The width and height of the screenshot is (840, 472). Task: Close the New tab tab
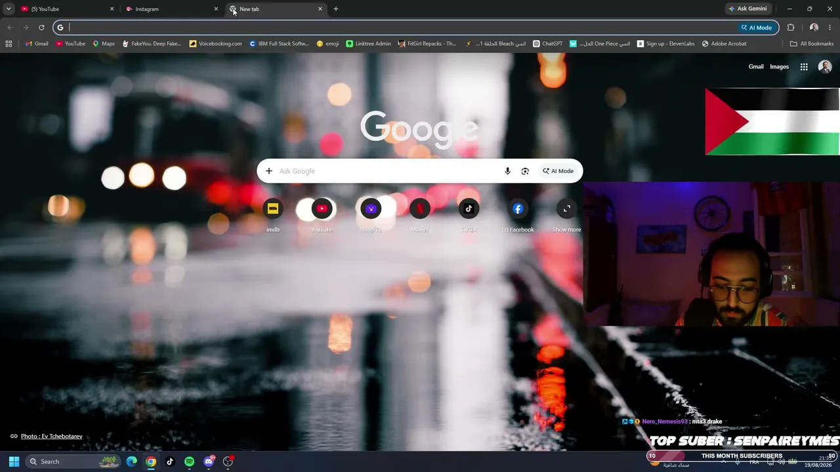(320, 9)
